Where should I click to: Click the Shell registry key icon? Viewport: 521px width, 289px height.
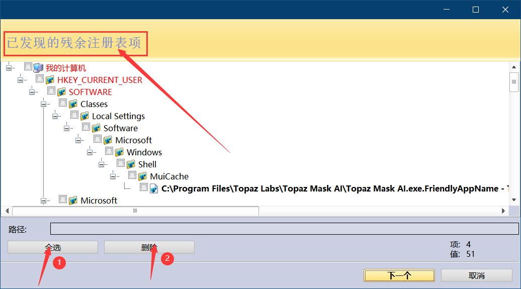pyautogui.click(x=131, y=164)
